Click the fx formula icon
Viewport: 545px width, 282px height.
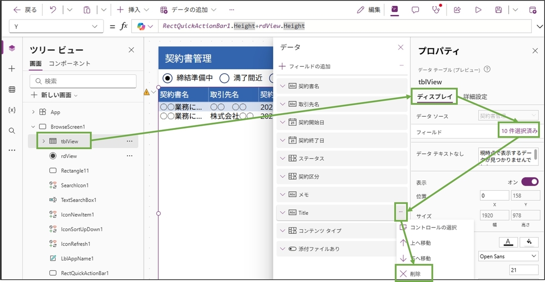124,26
